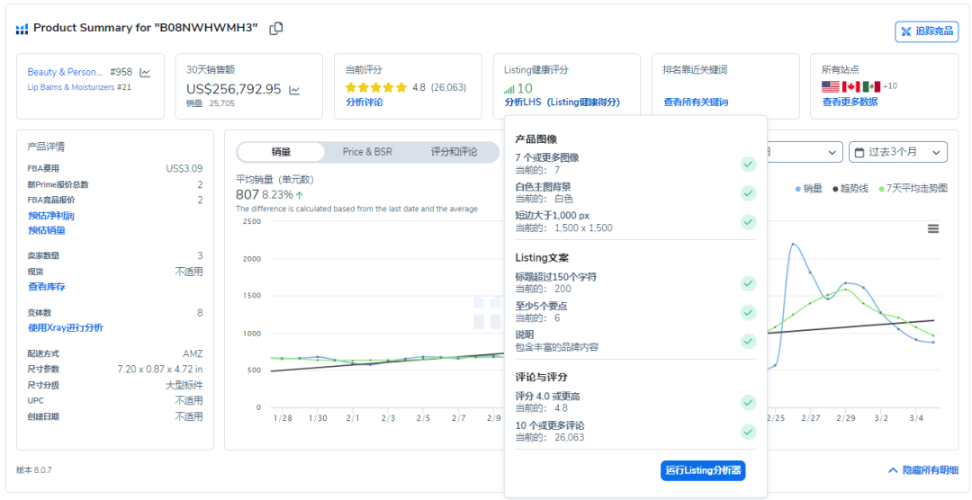Click check icon for 评分 4.0 或更高
Viewport: 972px width, 500px height.
coord(748,402)
